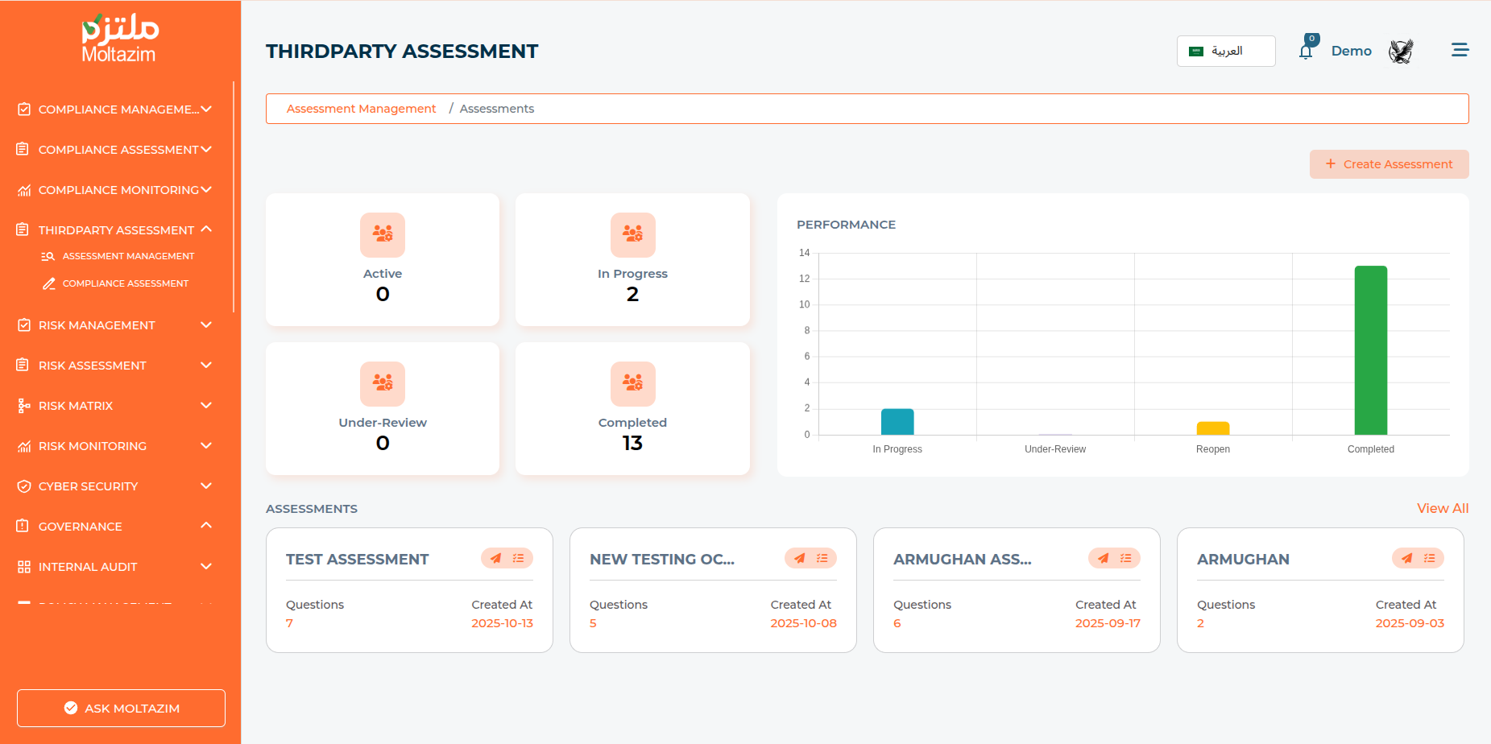
Task: Click the notification bell icon
Action: pos(1305,52)
